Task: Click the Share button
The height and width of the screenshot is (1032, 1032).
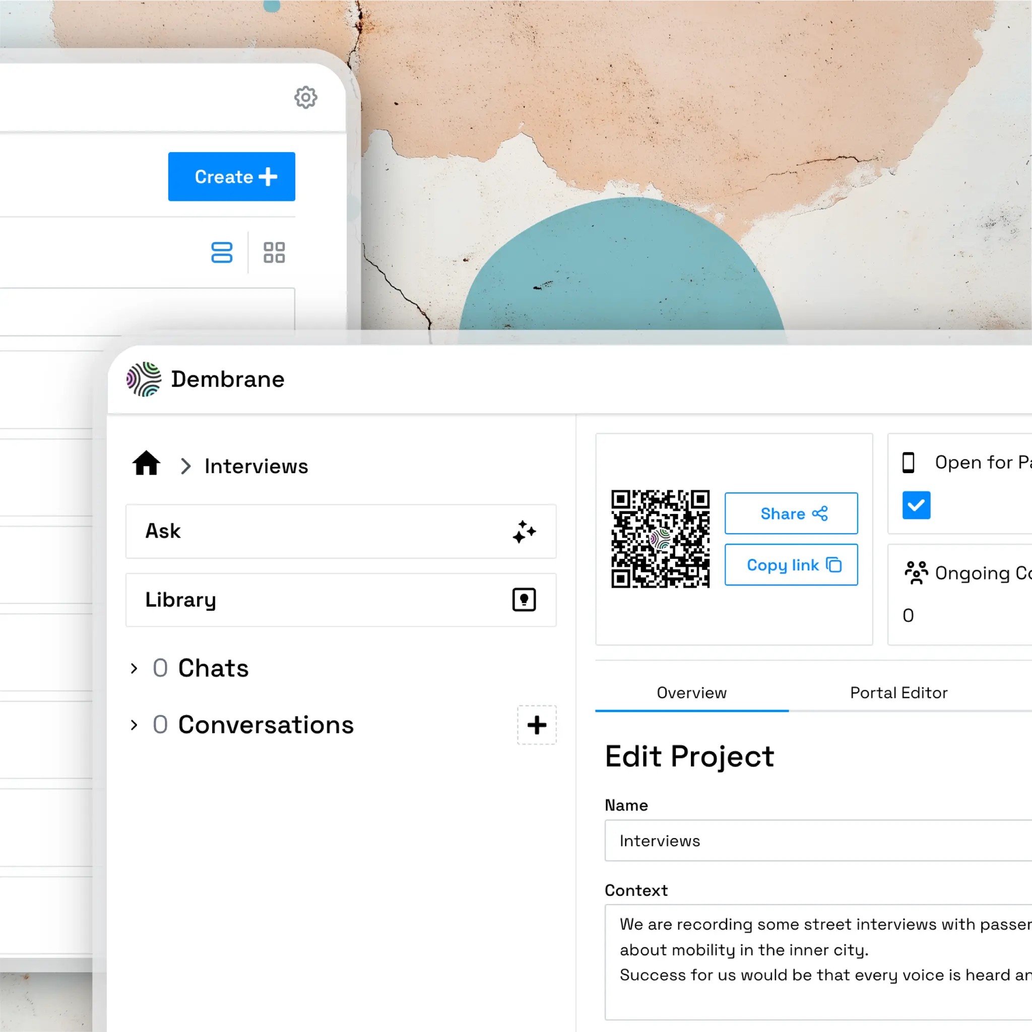Action: [x=791, y=513]
